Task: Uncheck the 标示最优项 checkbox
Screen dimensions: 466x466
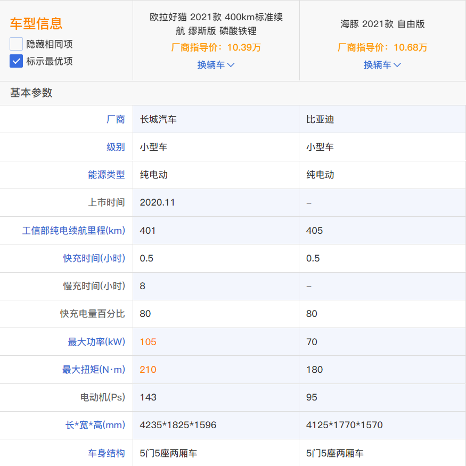Action: coord(16,61)
